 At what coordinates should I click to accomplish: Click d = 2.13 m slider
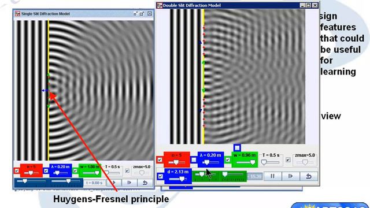(x=177, y=179)
